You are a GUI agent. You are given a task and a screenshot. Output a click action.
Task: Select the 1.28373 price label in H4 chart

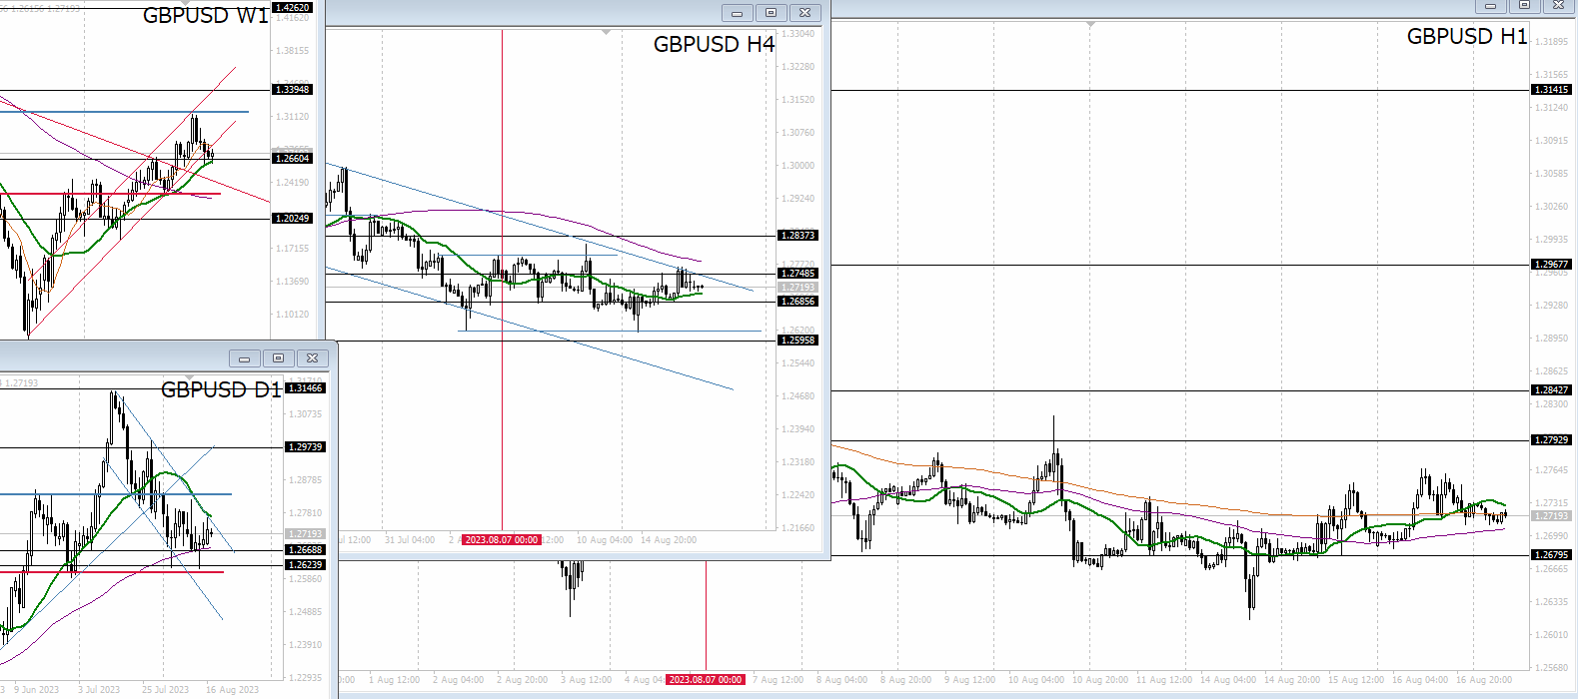click(798, 236)
